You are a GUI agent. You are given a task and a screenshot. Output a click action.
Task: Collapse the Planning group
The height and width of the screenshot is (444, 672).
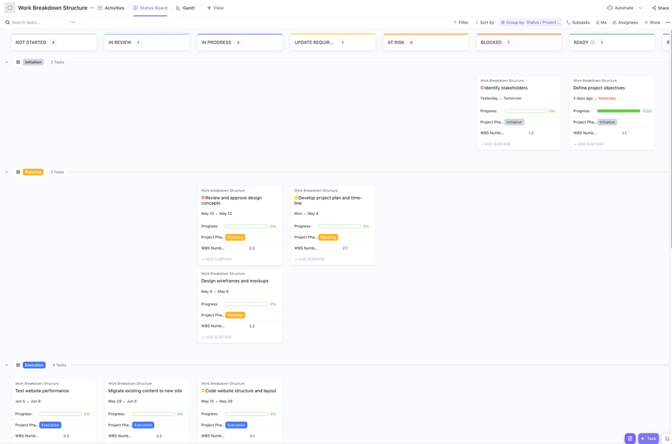click(x=5, y=171)
